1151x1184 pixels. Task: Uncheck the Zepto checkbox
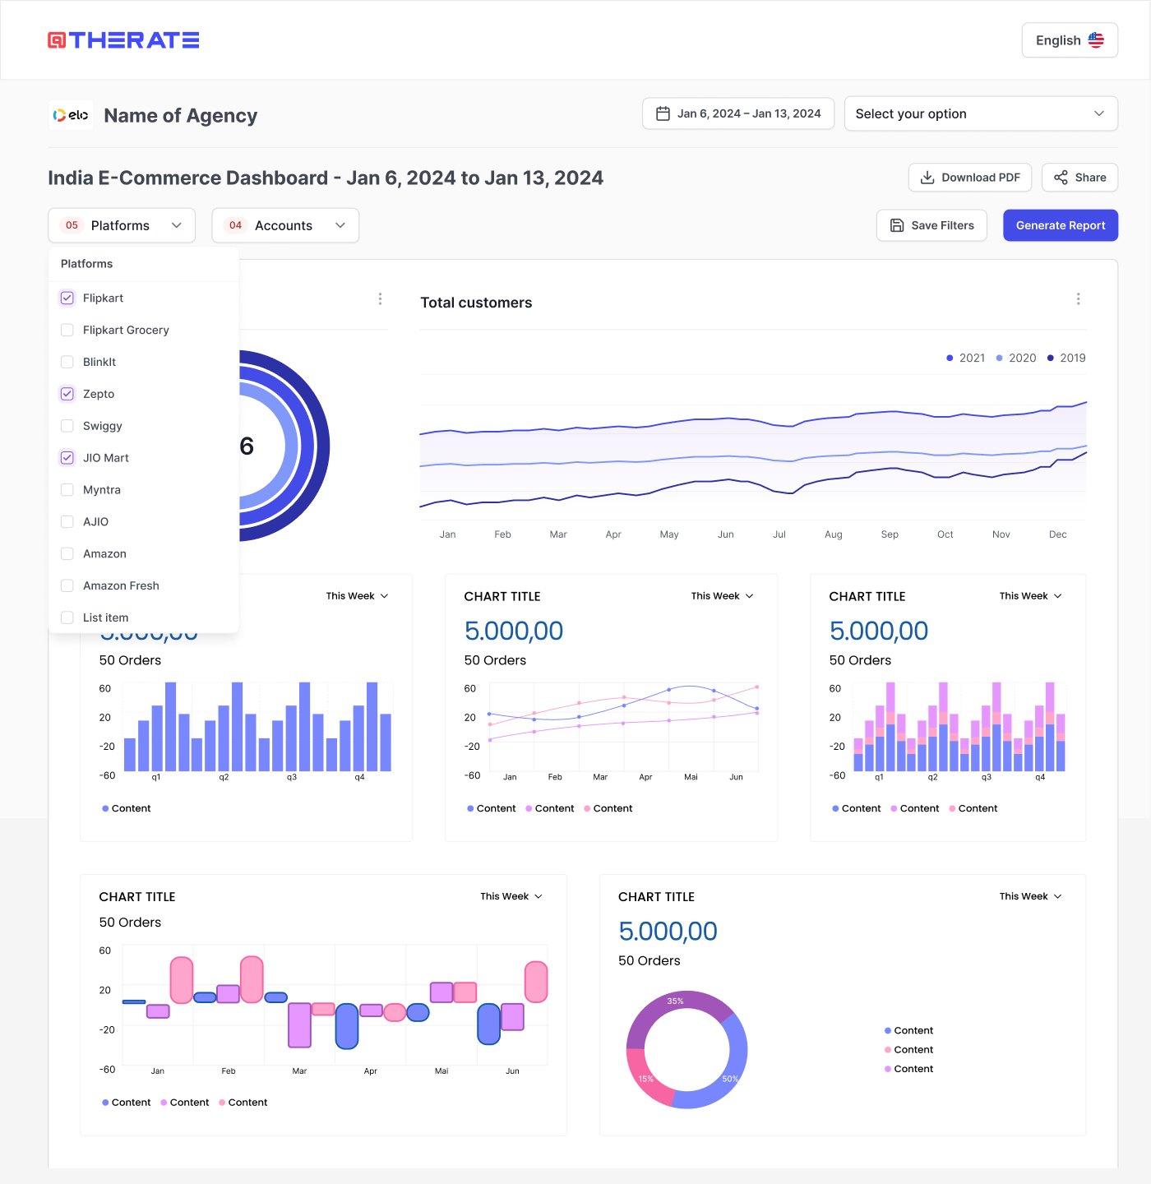(x=67, y=394)
